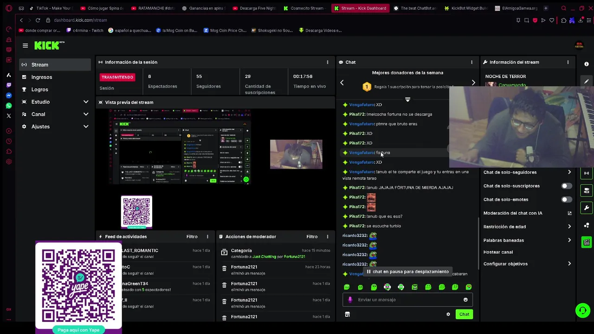Open browser downloads icon
The width and height of the screenshot is (594, 334).
[x=581, y=20]
